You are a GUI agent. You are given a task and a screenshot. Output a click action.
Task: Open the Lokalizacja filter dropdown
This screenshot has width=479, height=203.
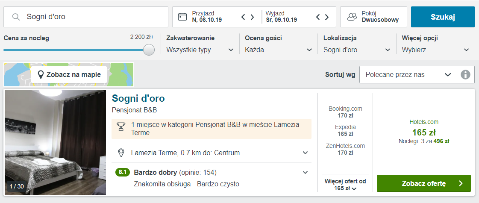[357, 50]
